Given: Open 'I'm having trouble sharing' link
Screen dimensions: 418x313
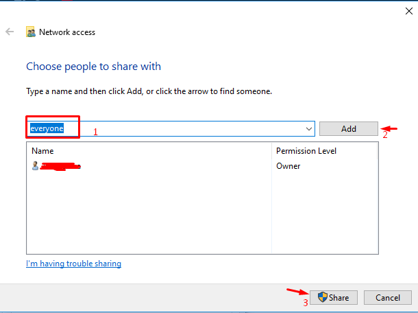Looking at the screenshot, I should 73,264.
